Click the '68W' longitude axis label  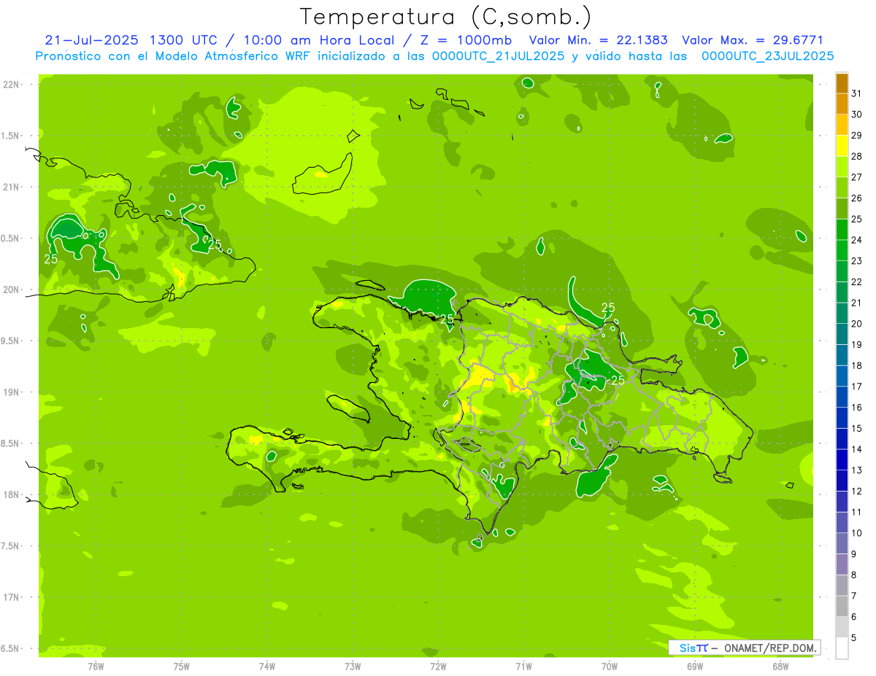point(780,667)
